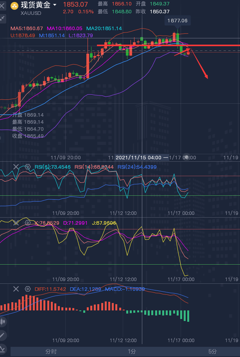
Task: Tap the percent change 0.15%
Action: pyautogui.click(x=86, y=12)
